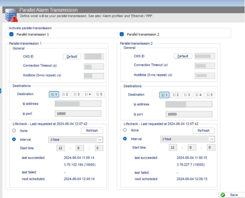The image size is (245, 198).
Task: Click Connection Timeout field in transmission 2
Action: (205, 66)
